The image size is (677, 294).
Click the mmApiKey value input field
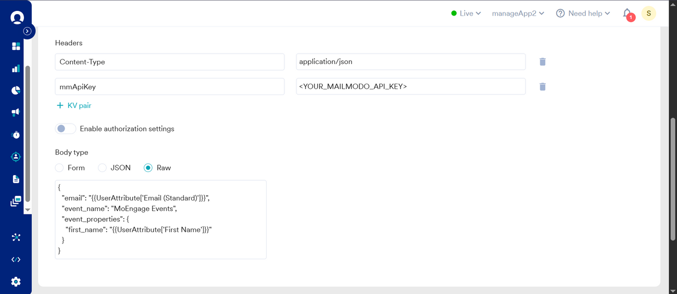(410, 87)
